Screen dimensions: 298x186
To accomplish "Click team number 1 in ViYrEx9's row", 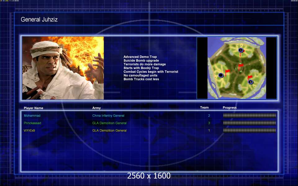I will click(x=209, y=131).
